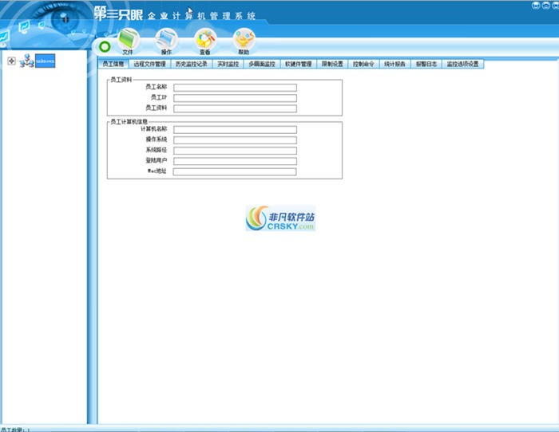Focus the 计算机名称 input field
559x432 pixels.
(235, 130)
